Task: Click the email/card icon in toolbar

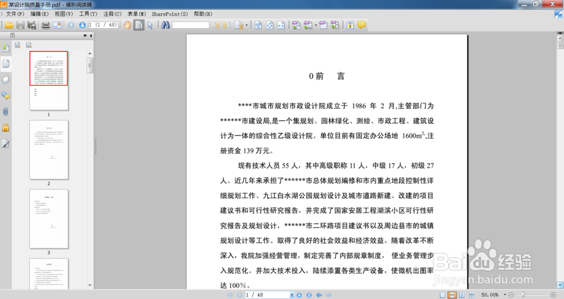Action: pos(57,25)
